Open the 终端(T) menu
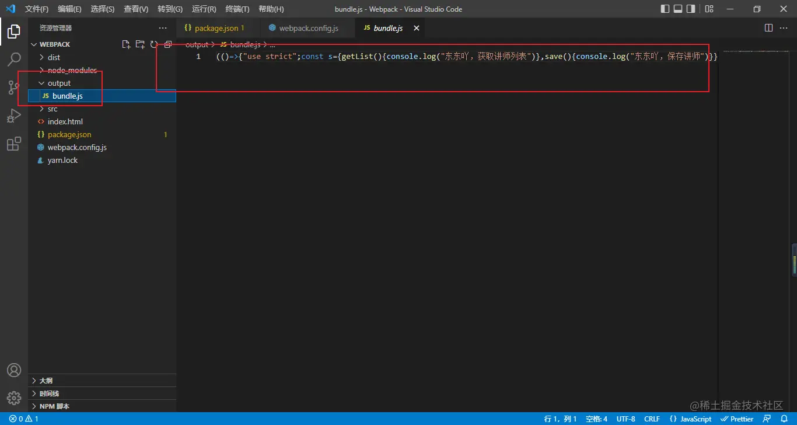This screenshot has width=797, height=425. coord(237,9)
